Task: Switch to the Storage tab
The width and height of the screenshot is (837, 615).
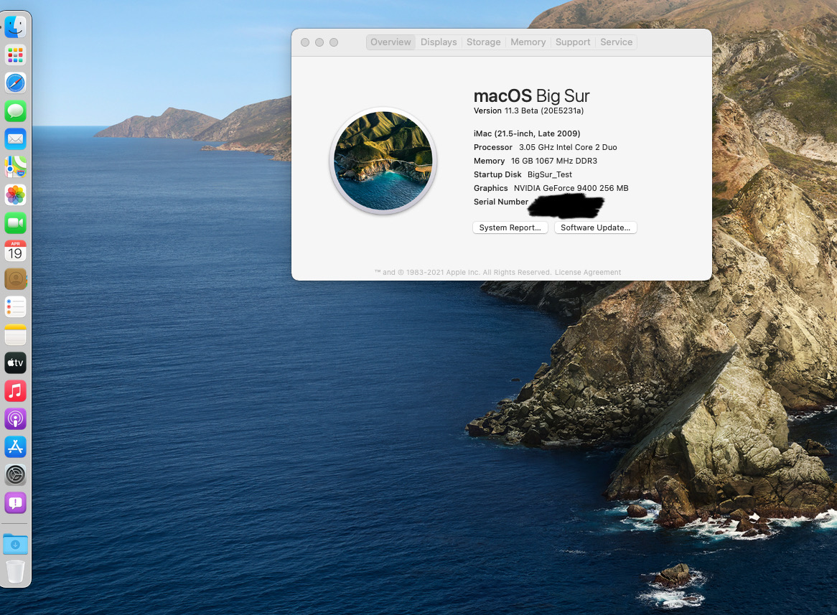Action: [x=484, y=42]
